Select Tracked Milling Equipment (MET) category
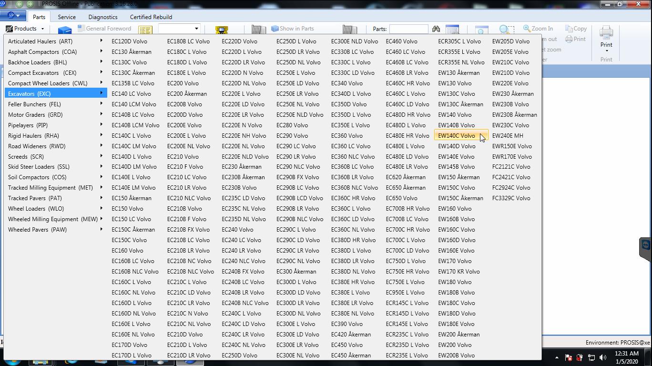Viewport: 652px width, 366px height. 56,188
